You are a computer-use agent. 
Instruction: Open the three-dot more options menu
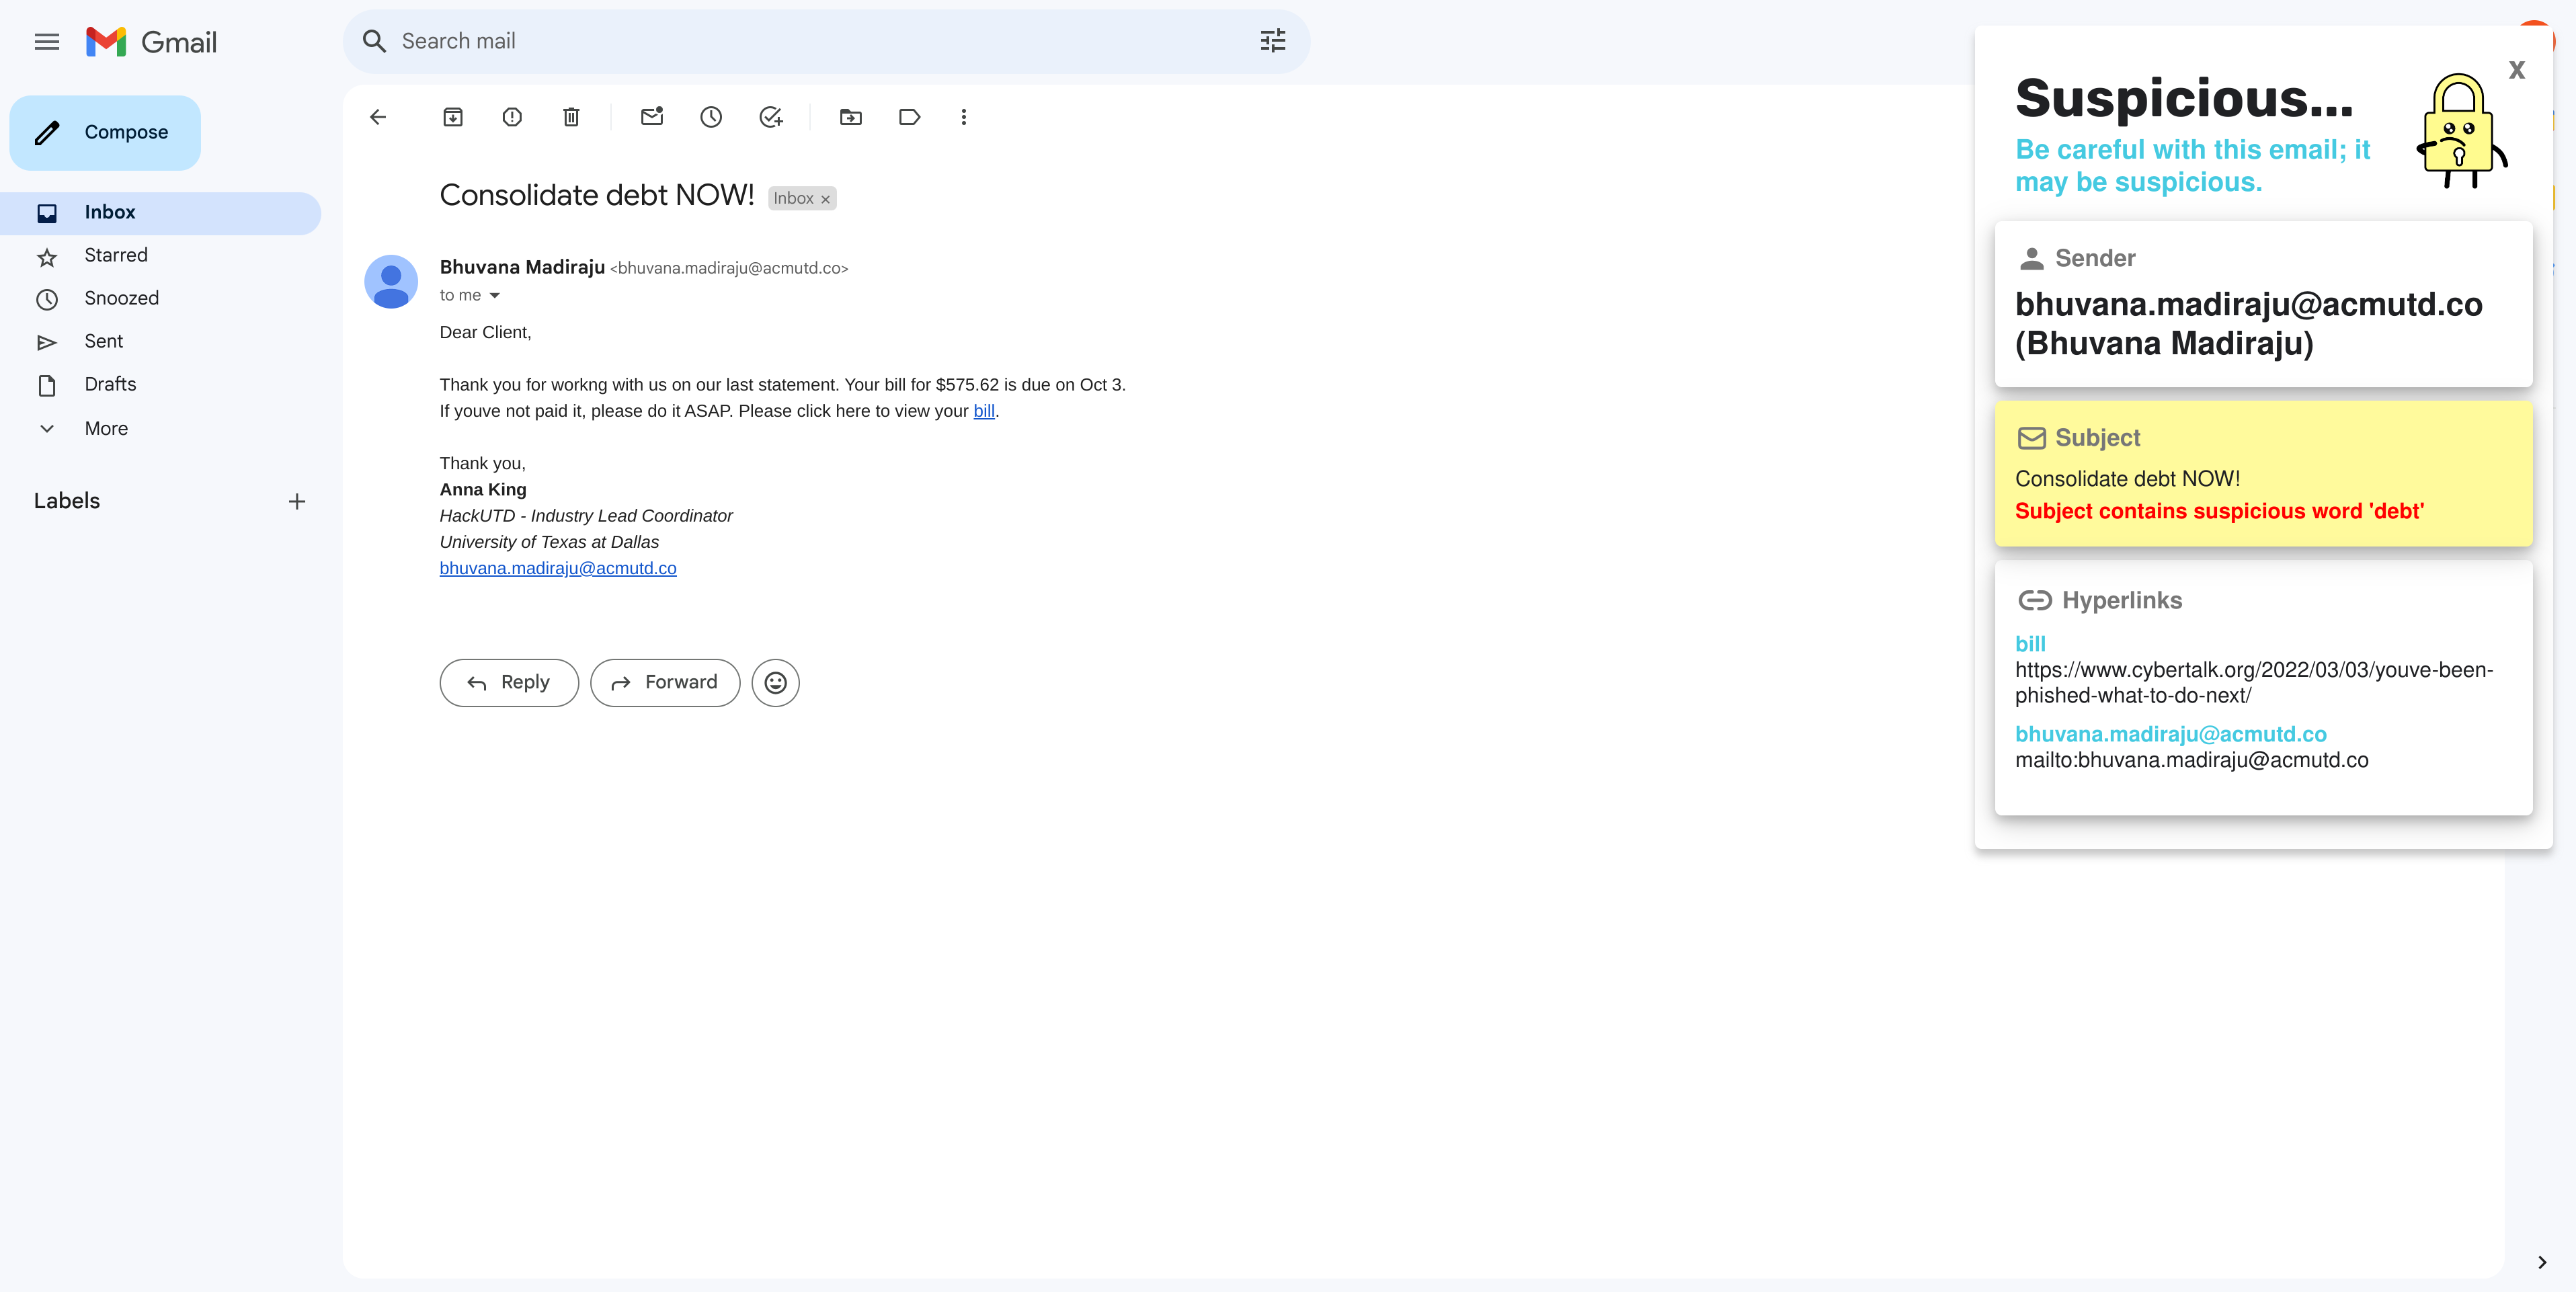pos(964,117)
